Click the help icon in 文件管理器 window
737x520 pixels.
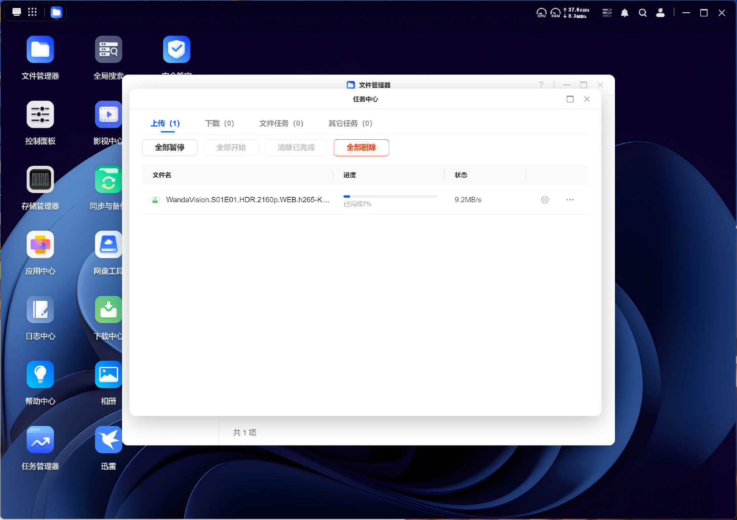541,85
